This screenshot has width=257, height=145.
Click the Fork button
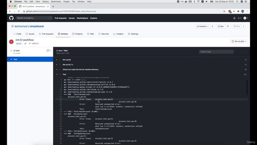[237, 26]
